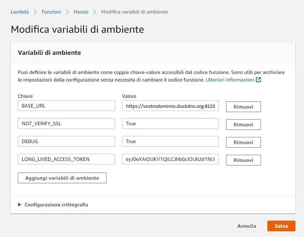Expand the Configurazione crittografia section

(x=55, y=205)
